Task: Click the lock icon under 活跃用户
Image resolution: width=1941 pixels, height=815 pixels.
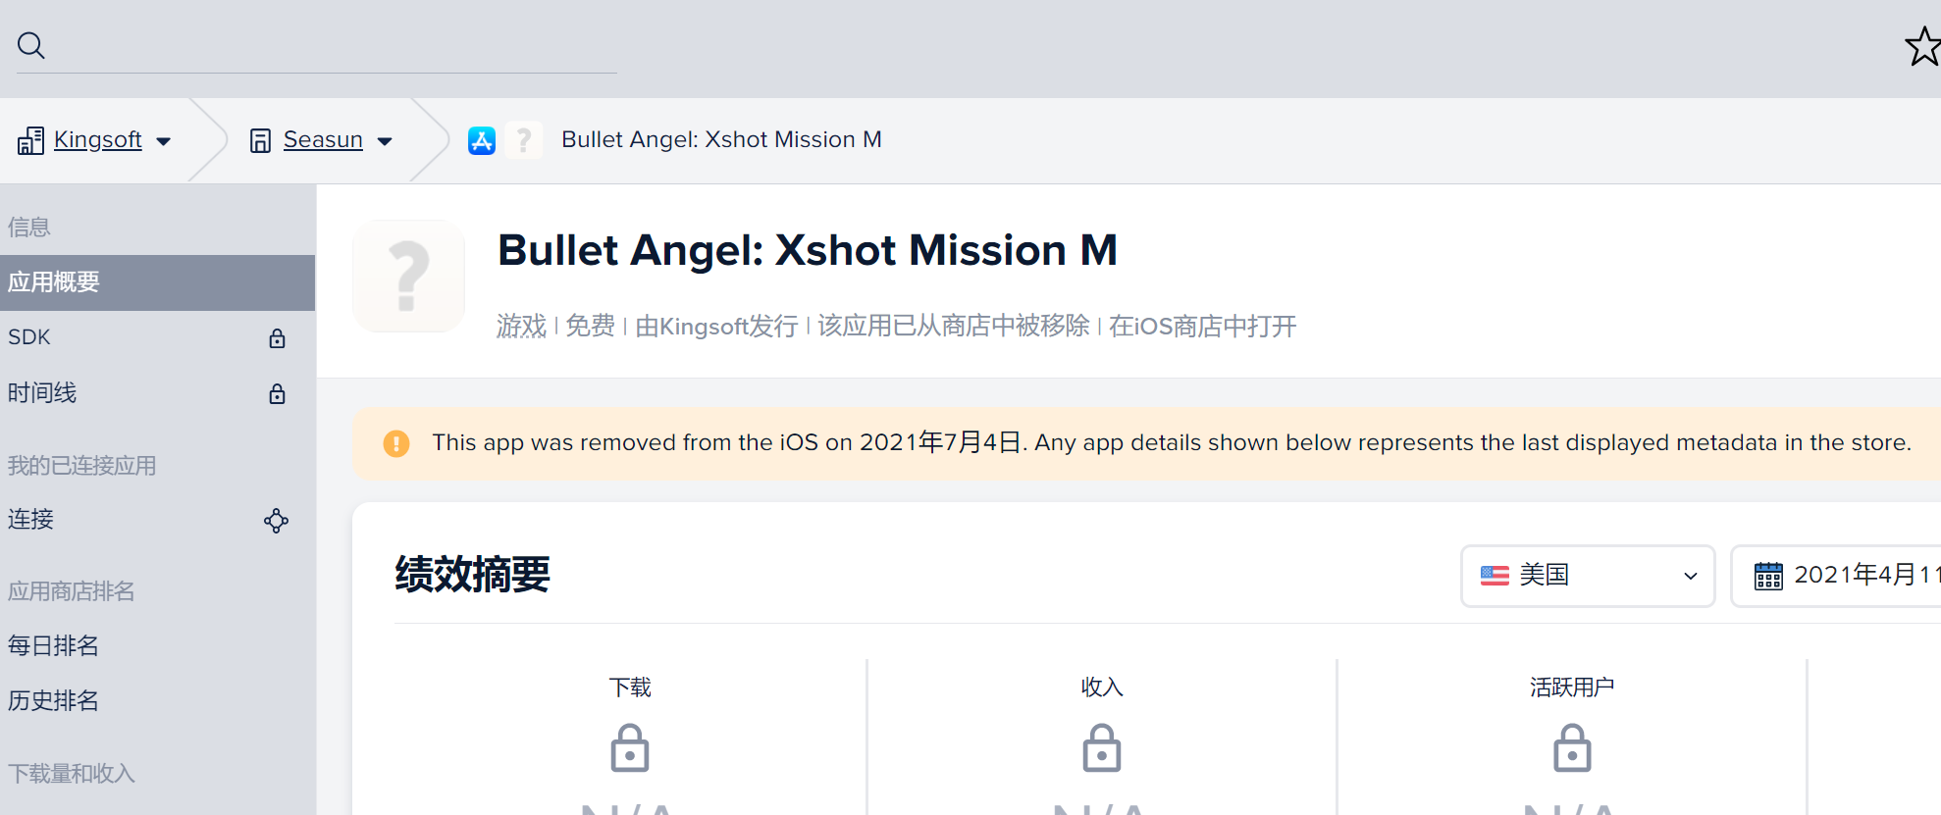Action: coord(1572,748)
